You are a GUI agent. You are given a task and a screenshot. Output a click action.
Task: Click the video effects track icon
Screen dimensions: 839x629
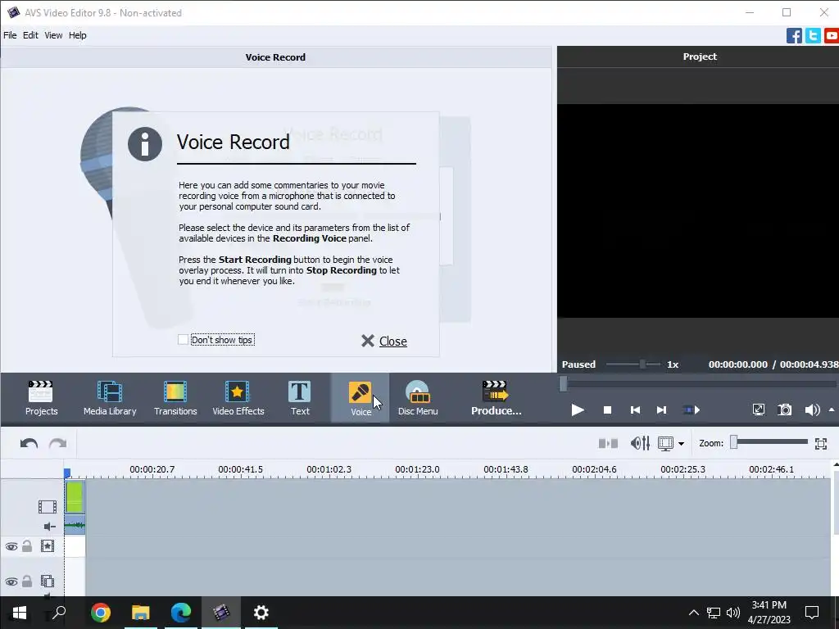(x=47, y=546)
